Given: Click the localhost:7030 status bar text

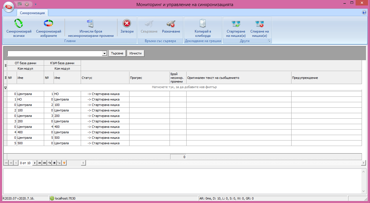Looking at the screenshot, I should pos(65,198).
